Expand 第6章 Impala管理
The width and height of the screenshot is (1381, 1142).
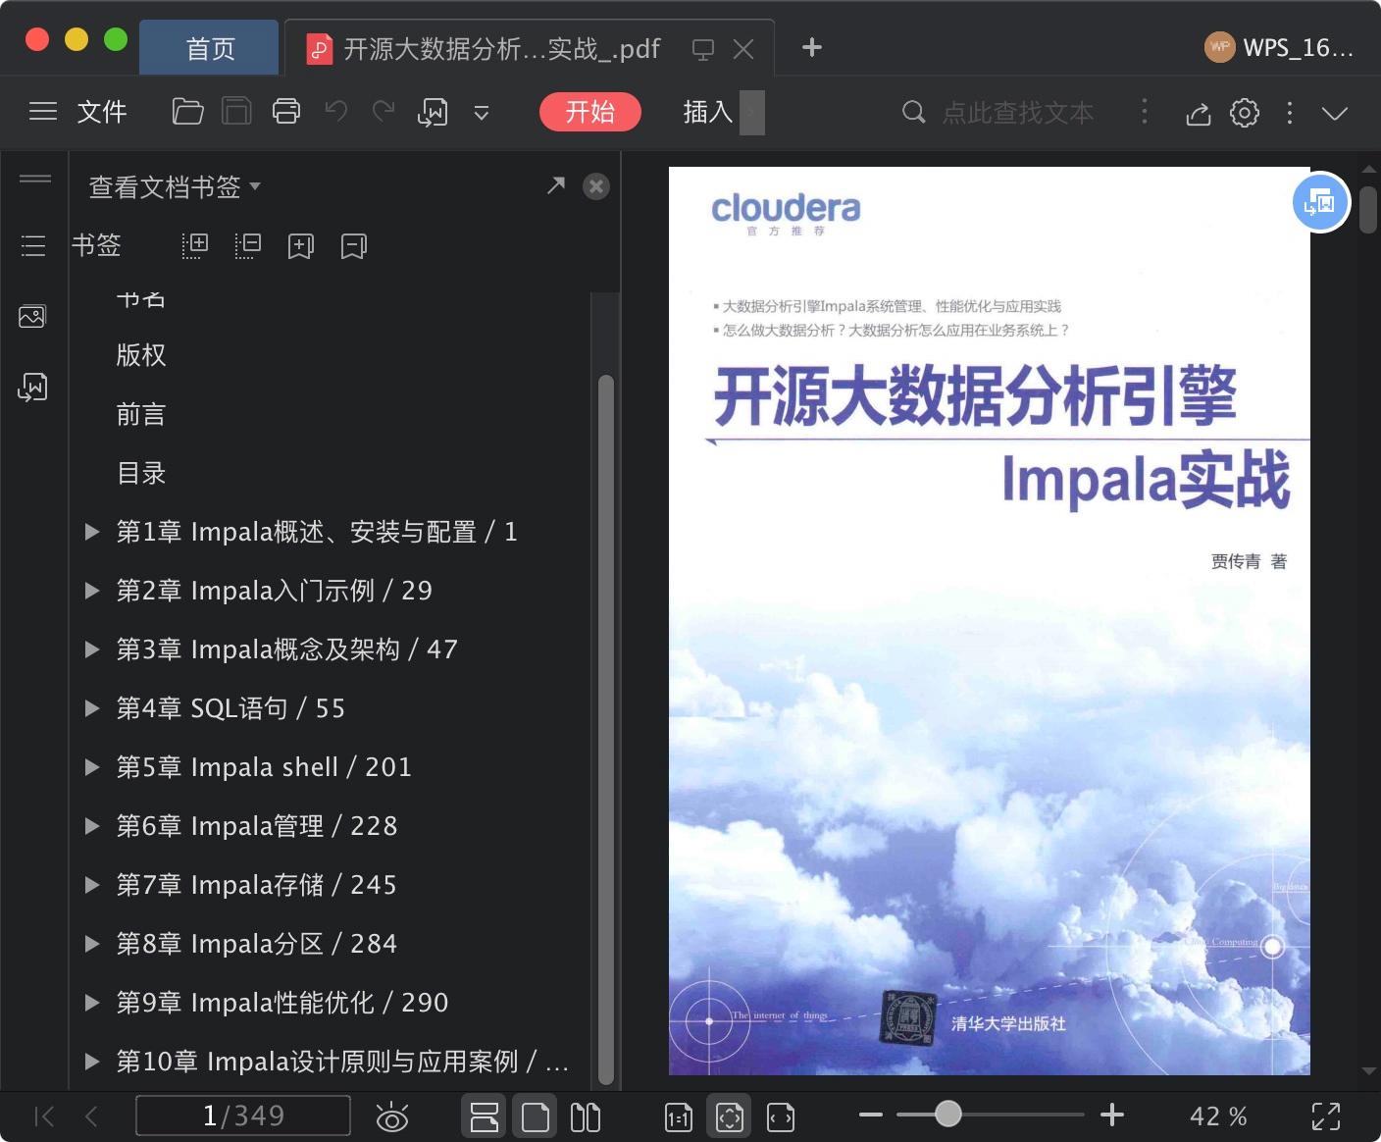pos(92,826)
